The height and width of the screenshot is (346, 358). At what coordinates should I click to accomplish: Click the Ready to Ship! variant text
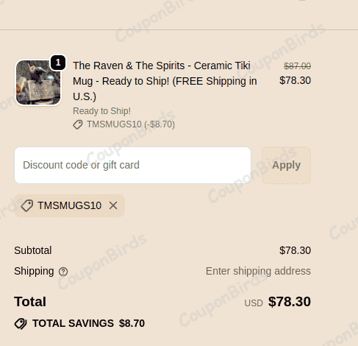click(101, 111)
